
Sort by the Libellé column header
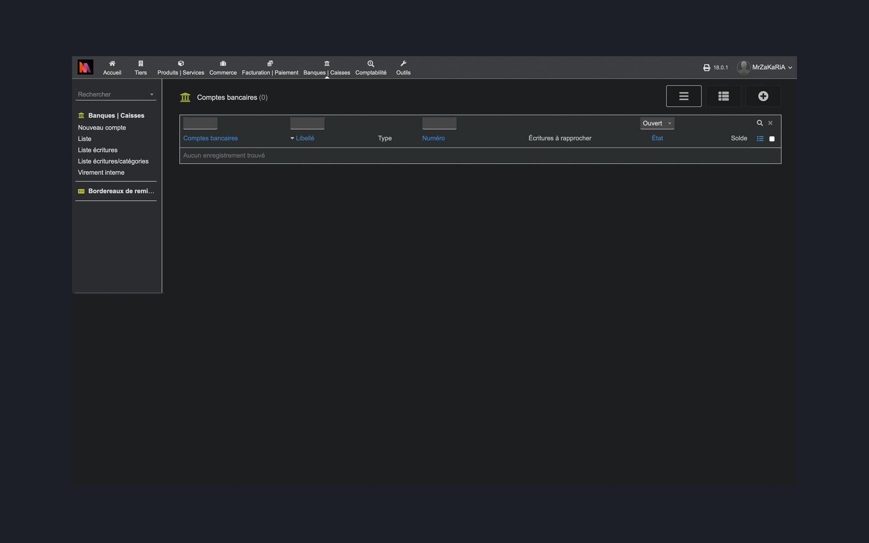click(x=305, y=138)
